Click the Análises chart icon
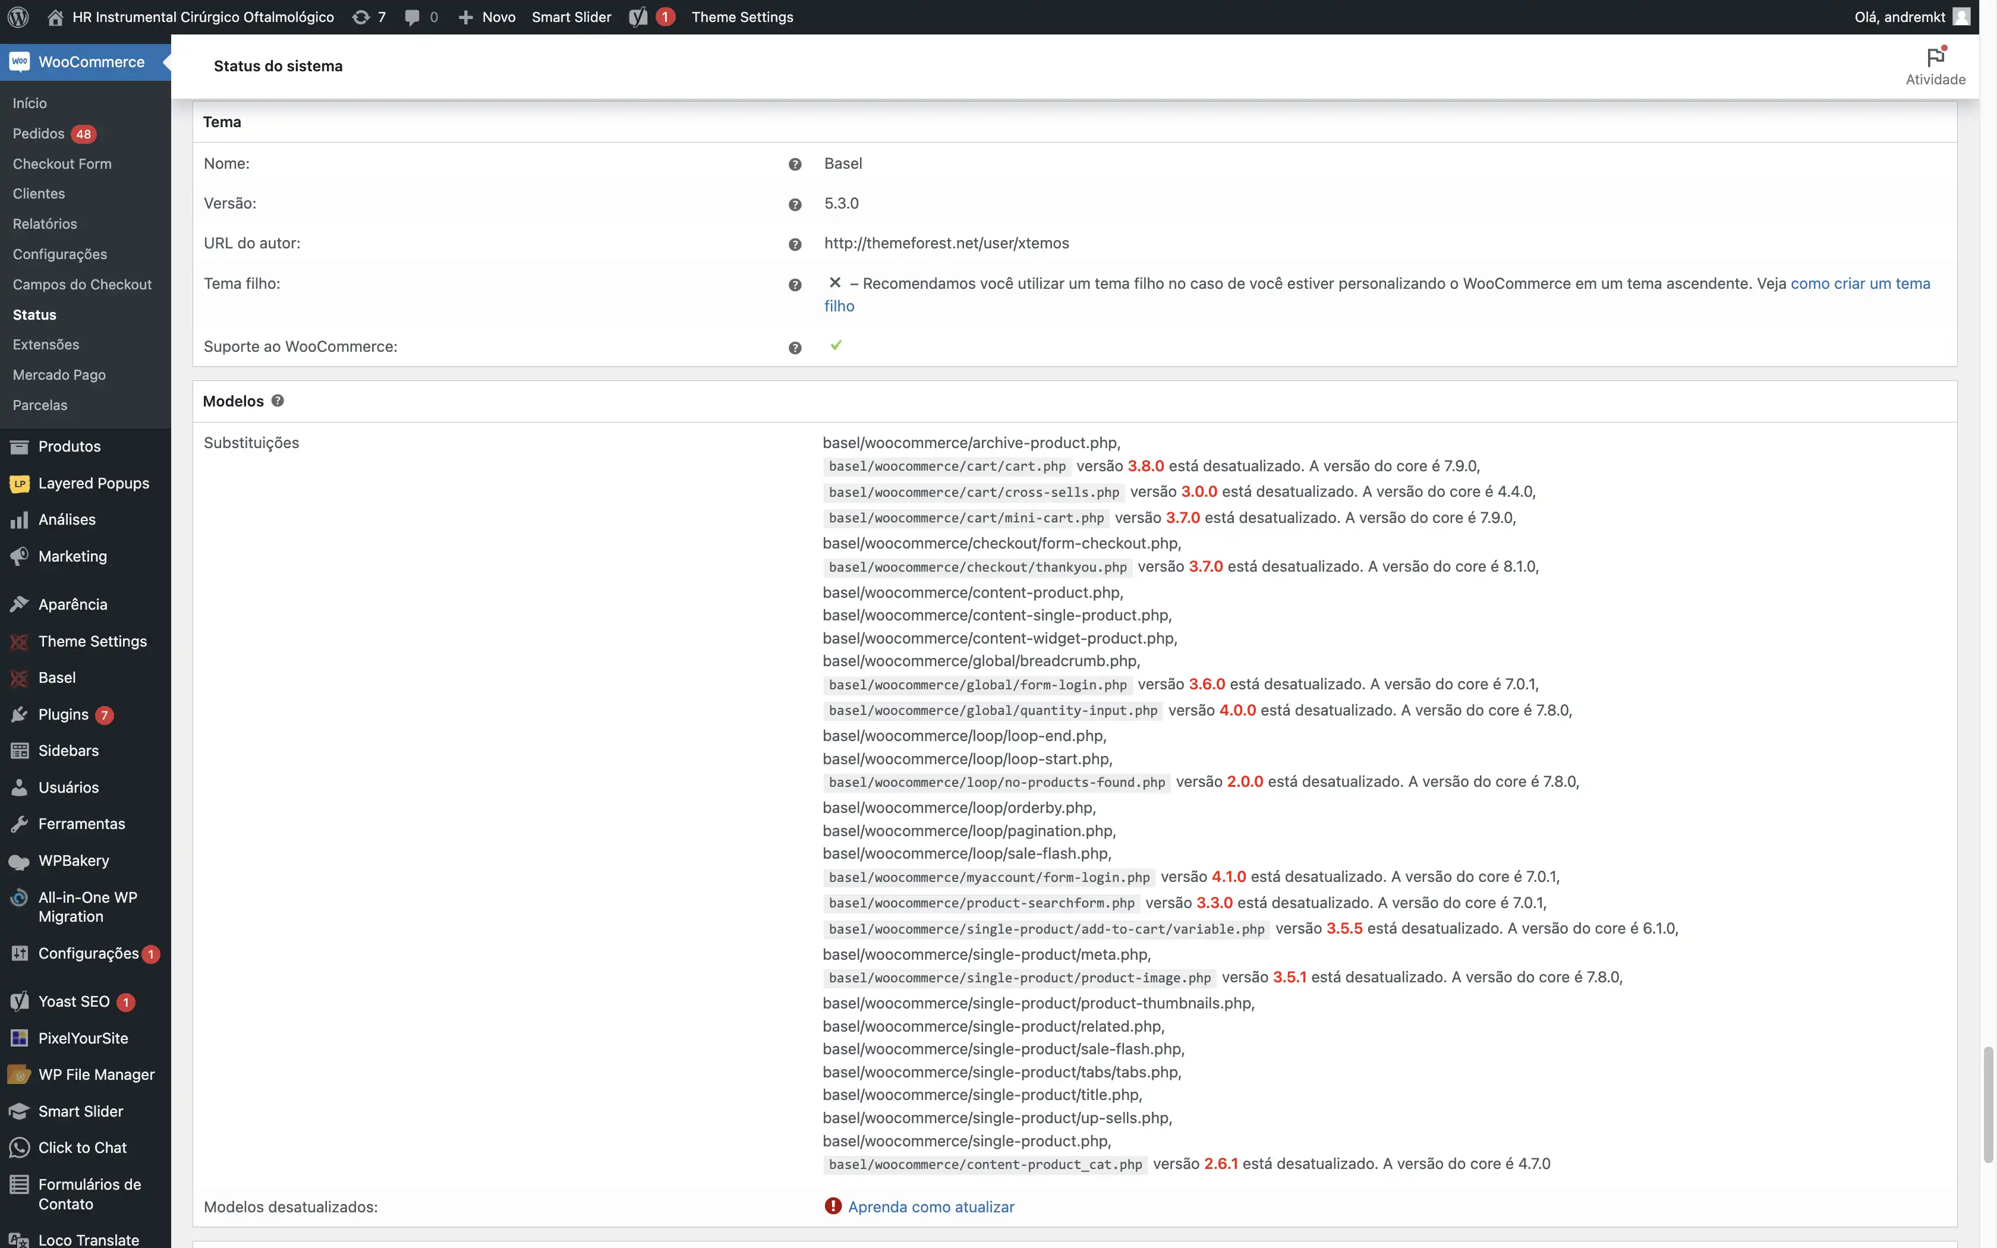The image size is (1997, 1248). click(x=20, y=520)
